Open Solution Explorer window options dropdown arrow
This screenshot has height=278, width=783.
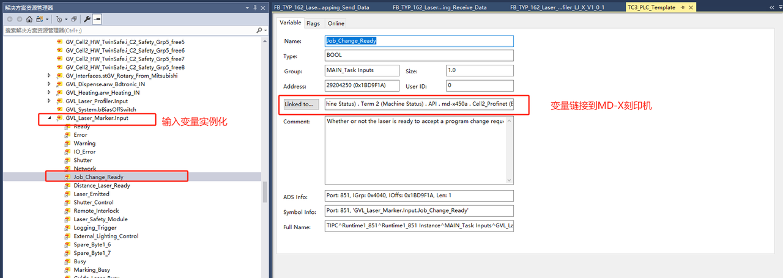[246, 7]
